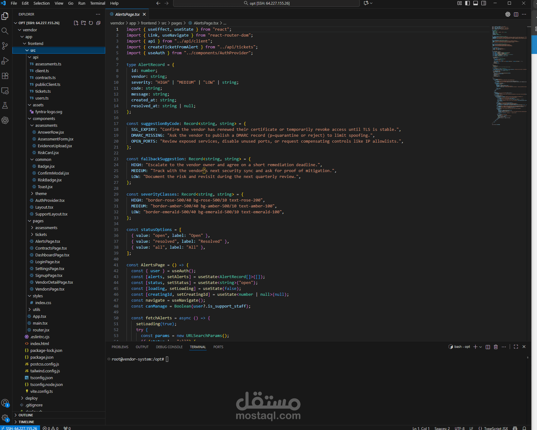The image size is (537, 430).
Task: Toggle the bottom panel visibility
Action: click(476, 3)
